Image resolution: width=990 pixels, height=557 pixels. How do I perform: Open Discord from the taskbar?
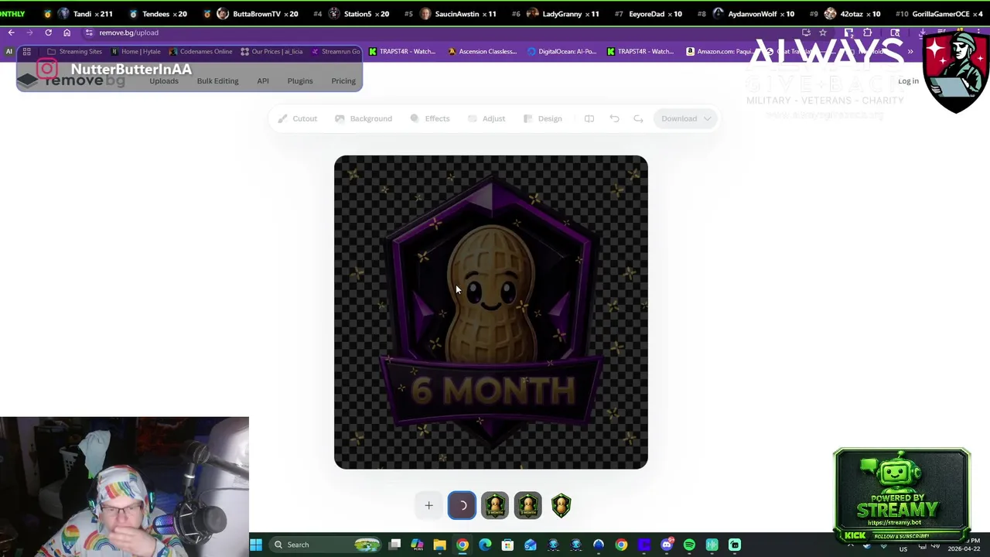point(667,545)
